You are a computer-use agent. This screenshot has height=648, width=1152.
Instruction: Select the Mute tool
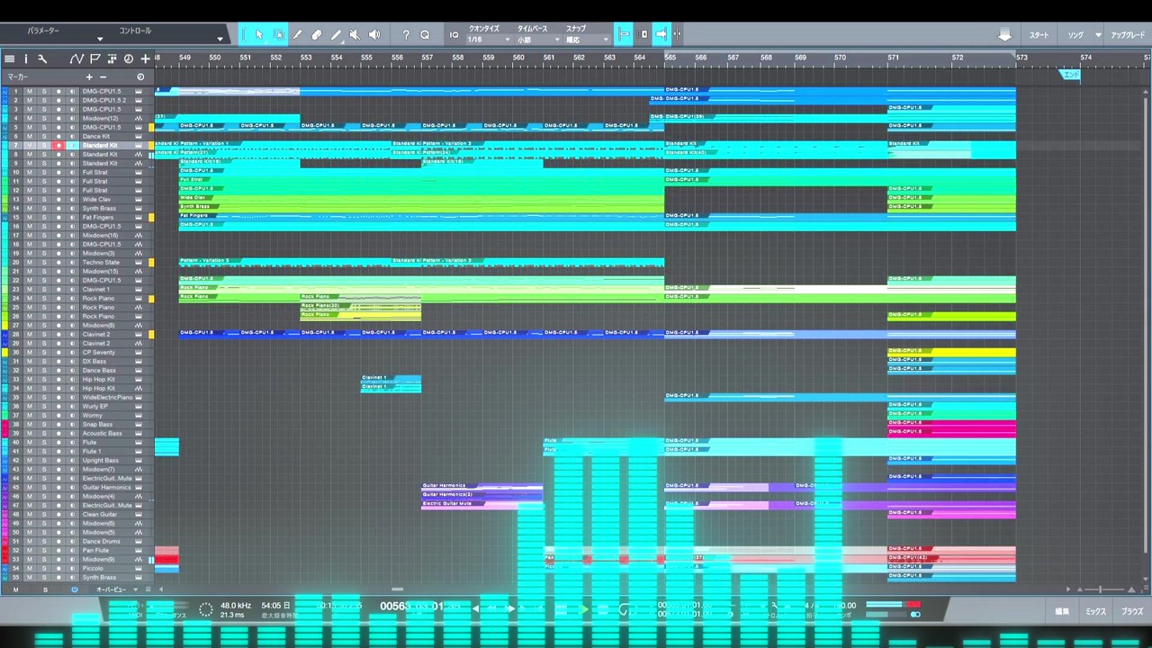[355, 35]
